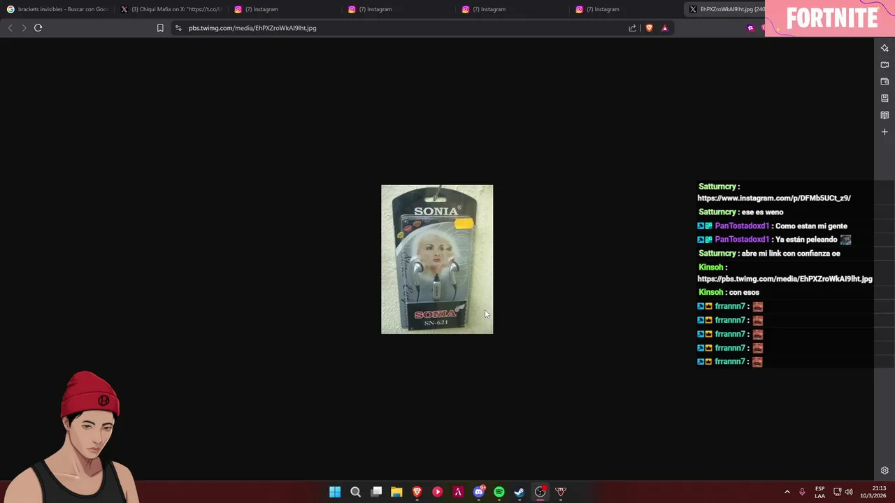Open Spotify from the taskbar
The height and width of the screenshot is (503, 895).
coord(499,492)
